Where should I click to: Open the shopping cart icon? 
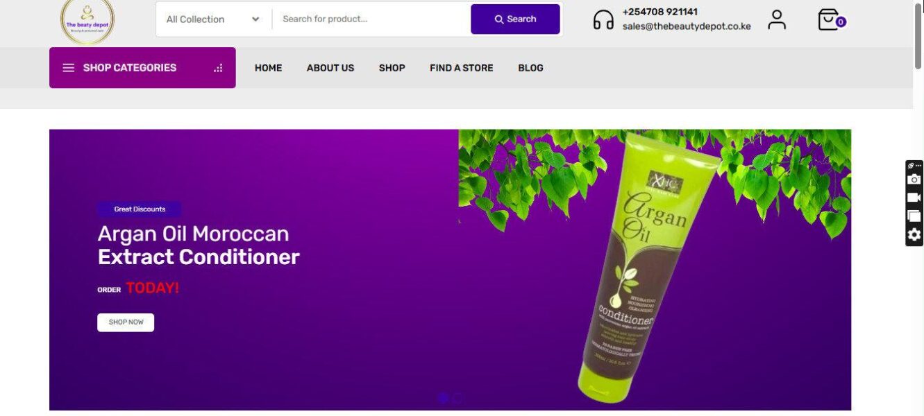pos(830,19)
